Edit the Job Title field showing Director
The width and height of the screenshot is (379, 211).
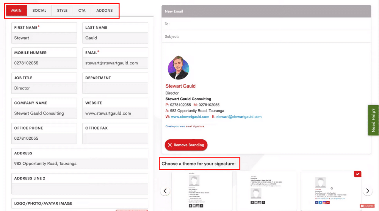[x=44, y=88]
